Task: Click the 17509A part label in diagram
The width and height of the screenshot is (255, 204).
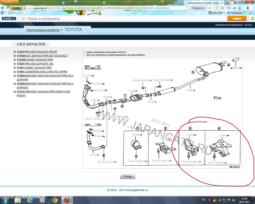Action: tap(224, 135)
